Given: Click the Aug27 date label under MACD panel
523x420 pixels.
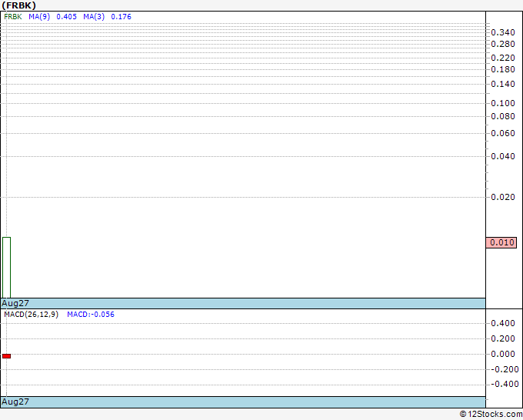Looking at the screenshot, I should click(15, 402).
